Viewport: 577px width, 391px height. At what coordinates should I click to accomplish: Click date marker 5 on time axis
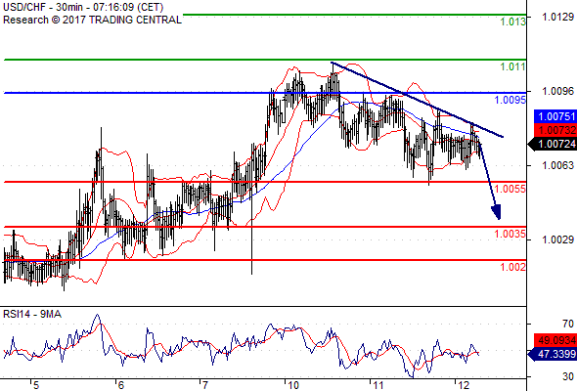tap(35, 385)
